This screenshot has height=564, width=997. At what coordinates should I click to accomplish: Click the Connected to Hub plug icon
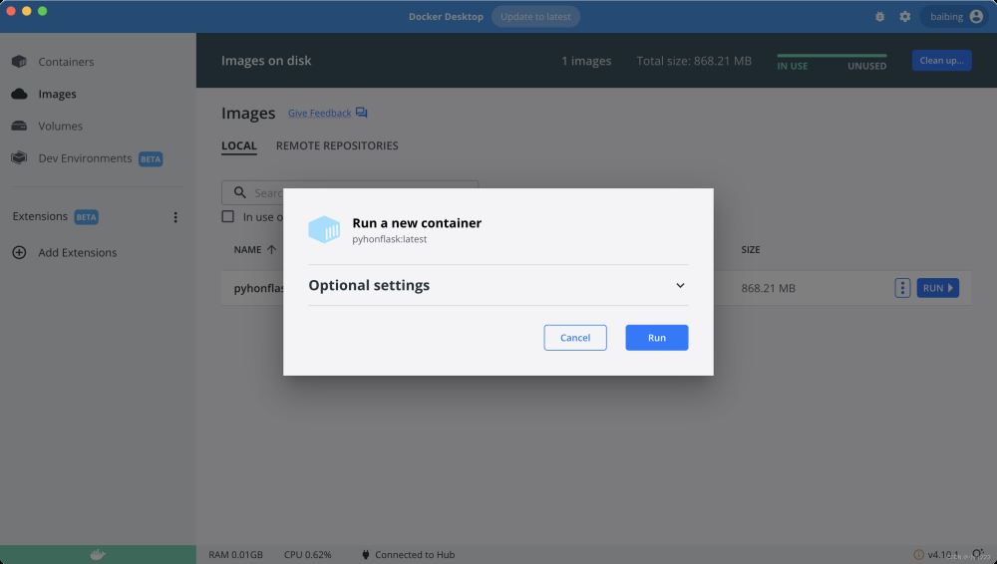(366, 554)
